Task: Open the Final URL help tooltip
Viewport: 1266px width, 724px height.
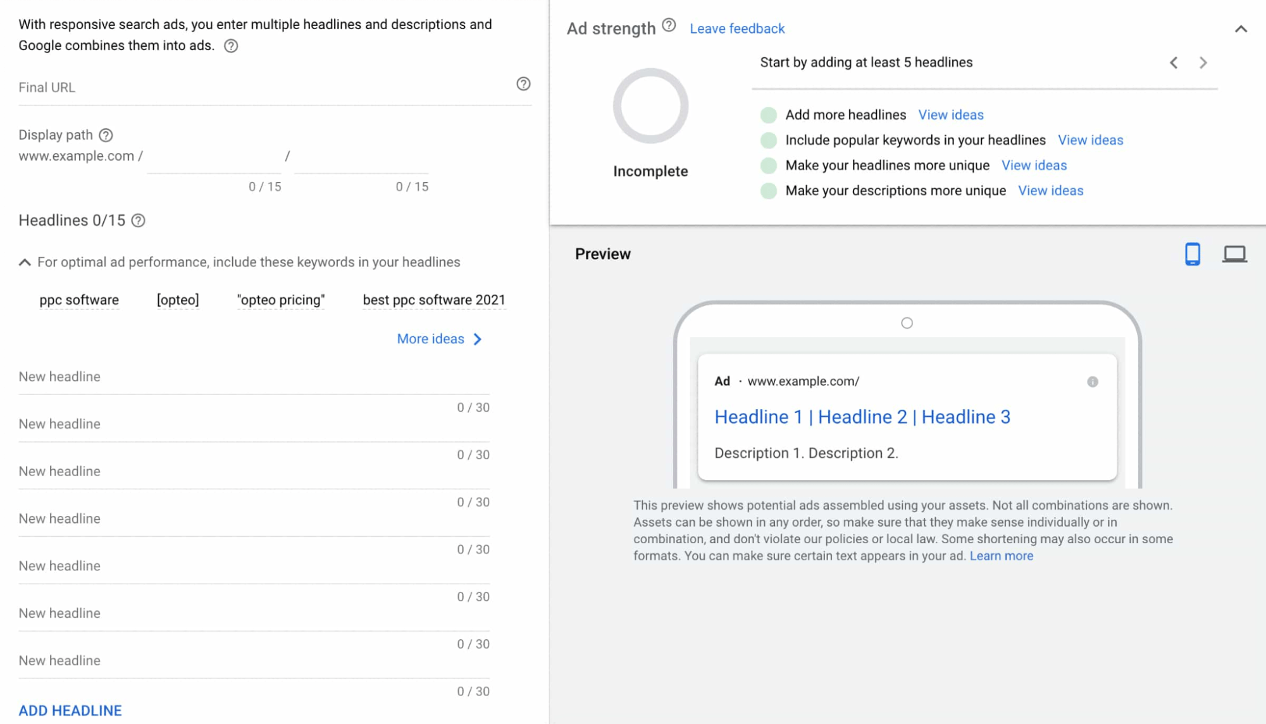Action: (x=522, y=84)
